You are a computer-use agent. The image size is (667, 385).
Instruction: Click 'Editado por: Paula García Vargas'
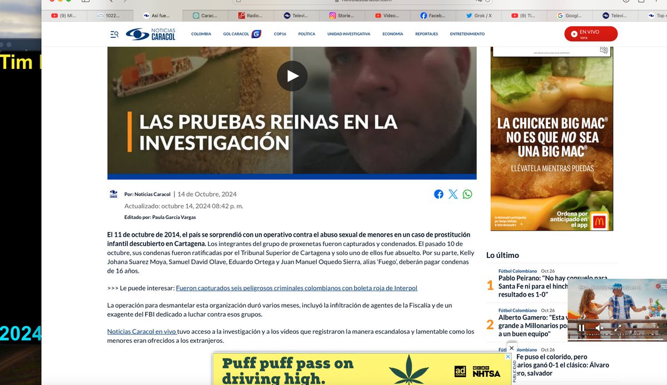[160, 217]
